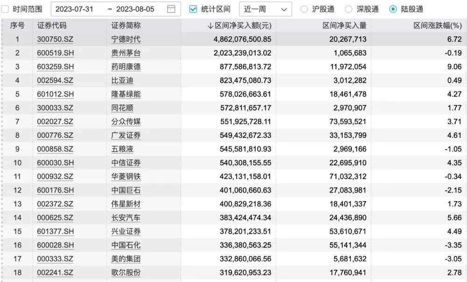The height and width of the screenshot is (282, 467).
Task: Open the 近一周 period dropdown
Action: [x=265, y=9]
